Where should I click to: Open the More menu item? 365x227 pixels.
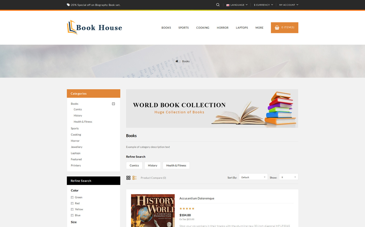tap(259, 28)
